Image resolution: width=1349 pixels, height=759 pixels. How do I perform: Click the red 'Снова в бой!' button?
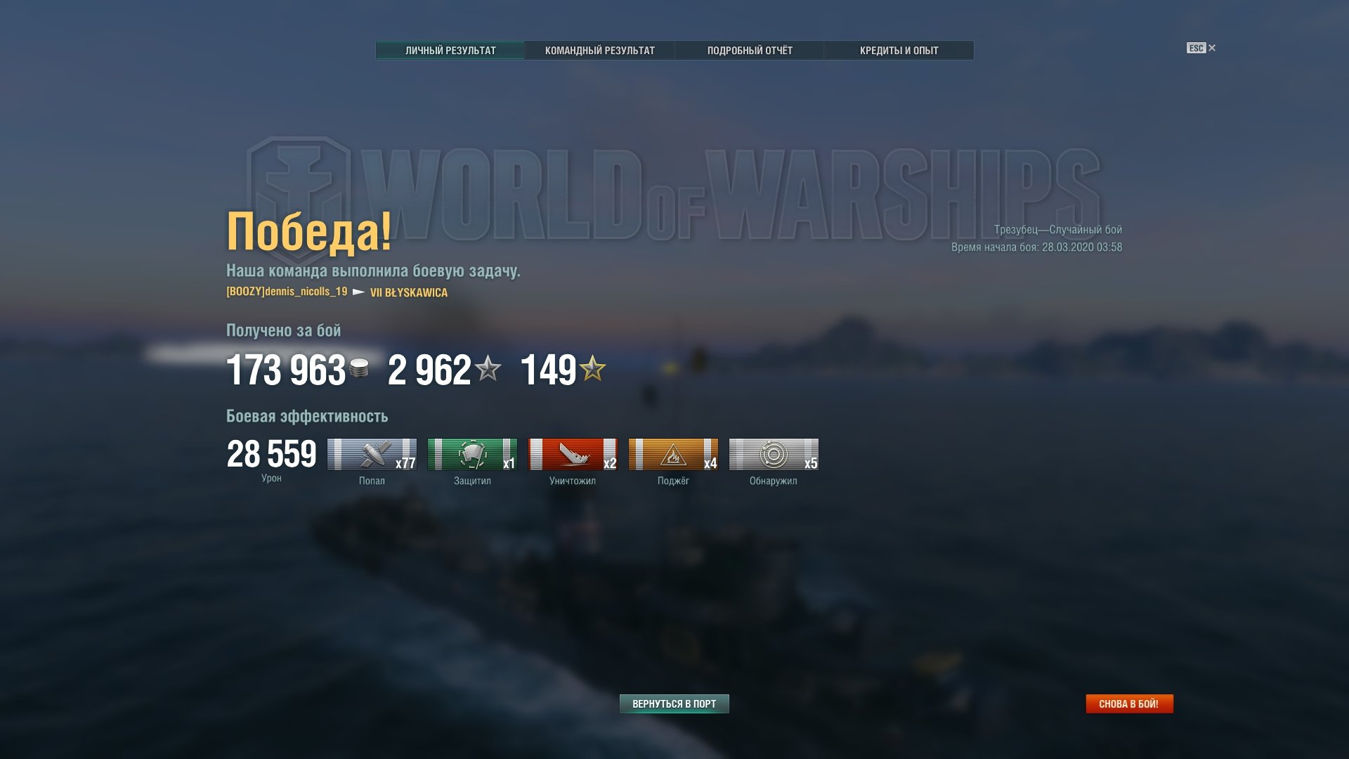click(1129, 703)
